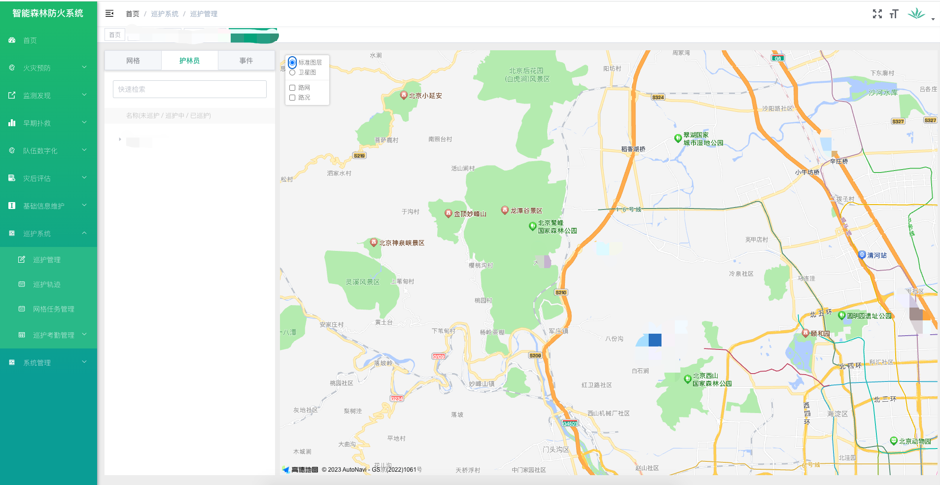Select the 卫星图 radio button
The height and width of the screenshot is (485, 940).
[292, 72]
